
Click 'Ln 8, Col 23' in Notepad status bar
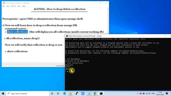pyautogui.click(x=60, y=66)
